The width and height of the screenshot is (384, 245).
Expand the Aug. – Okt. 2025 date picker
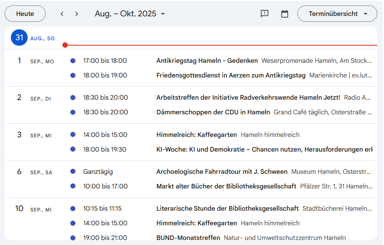130,14
